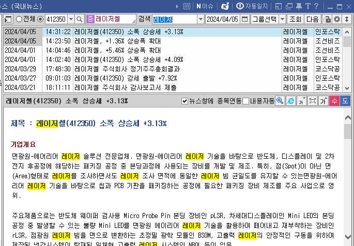Screen dimensions: 354x246
Task: Expand the 그룹선택 dropdown
Action: 282,20
